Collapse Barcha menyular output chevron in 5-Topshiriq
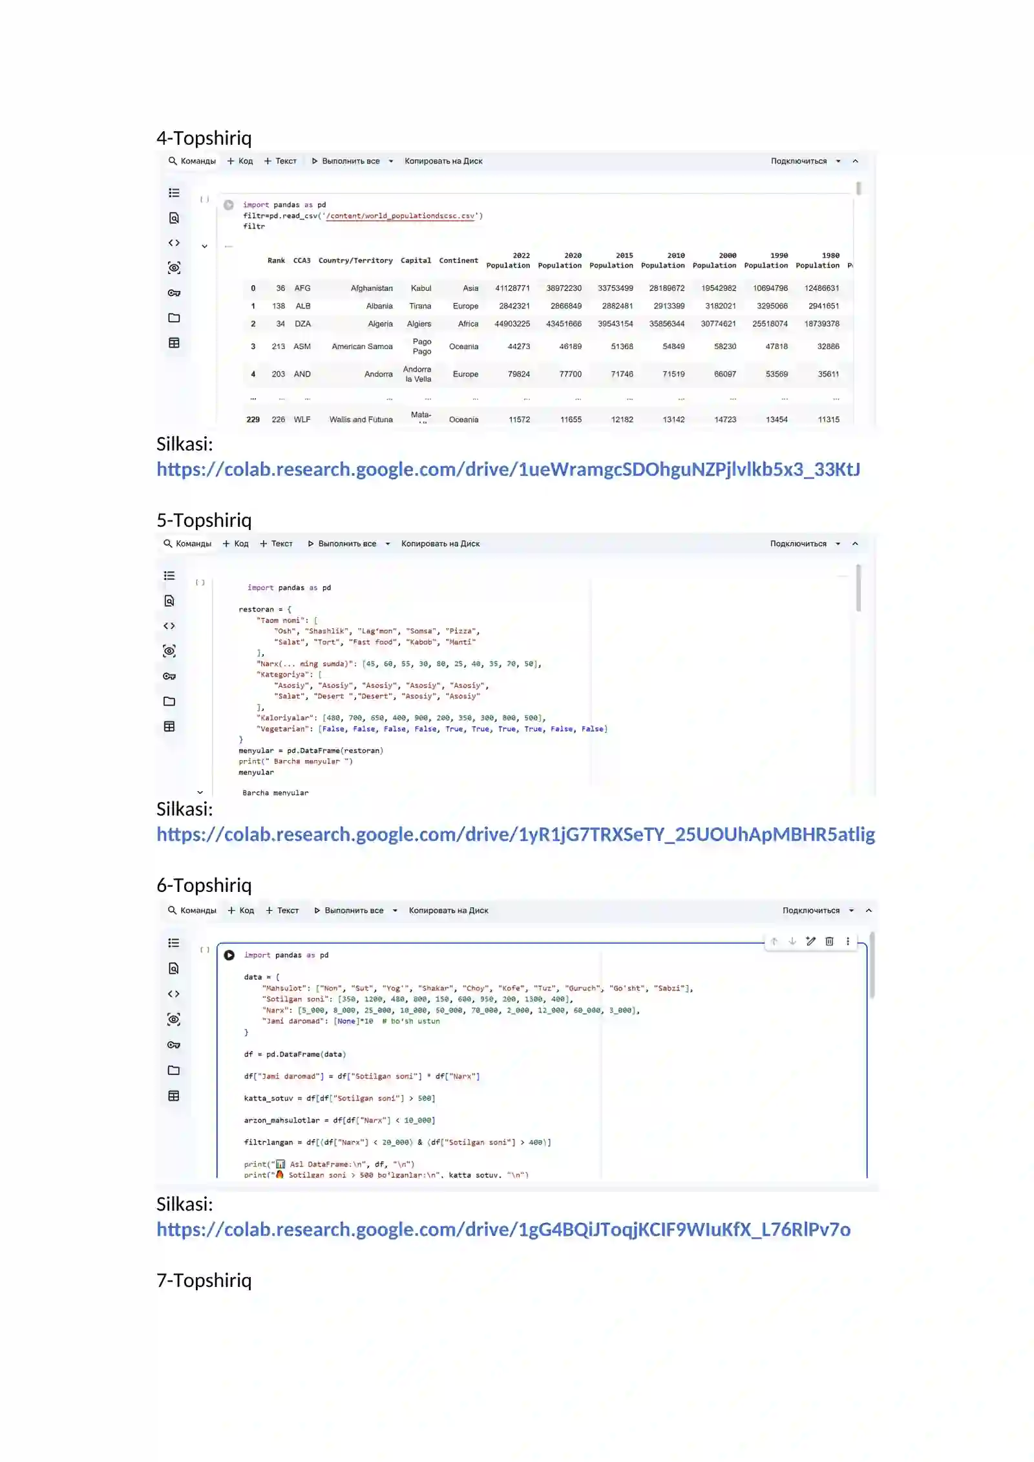1034x1462 pixels. point(200,792)
